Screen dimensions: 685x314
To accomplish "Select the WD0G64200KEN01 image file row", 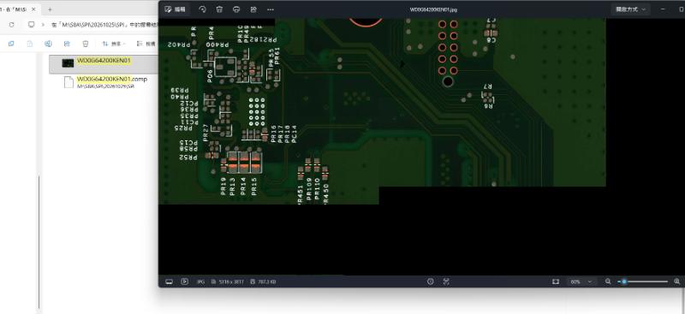I will pos(104,64).
